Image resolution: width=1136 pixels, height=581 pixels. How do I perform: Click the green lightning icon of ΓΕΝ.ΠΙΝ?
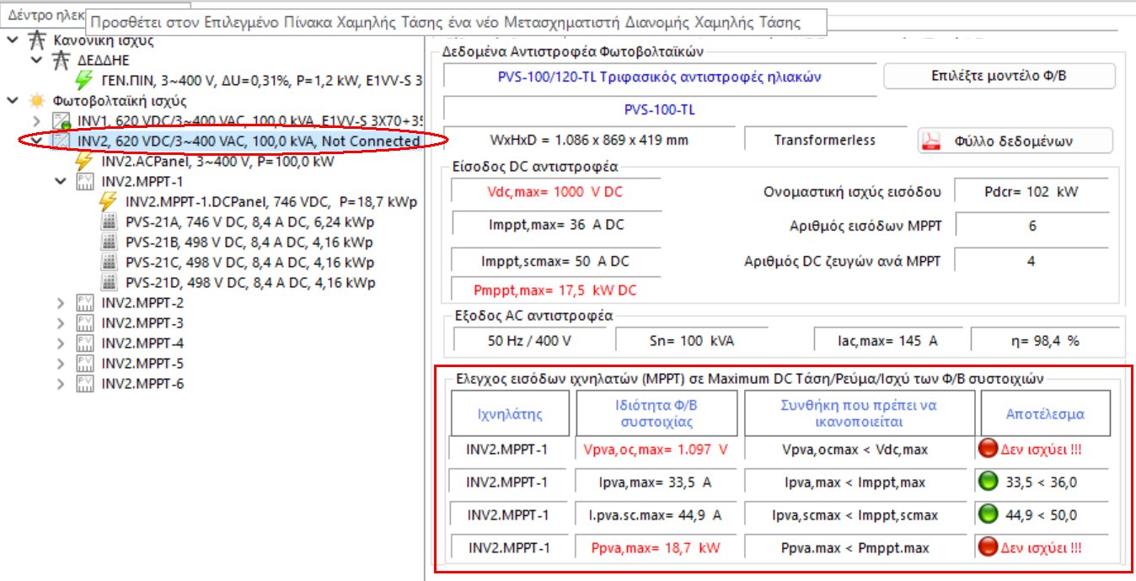click(83, 81)
